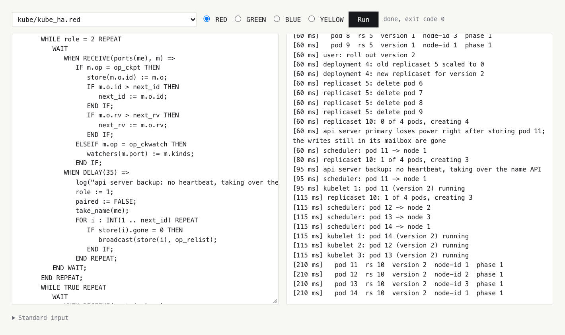Click the 'take_name(me);' code line

point(102,211)
